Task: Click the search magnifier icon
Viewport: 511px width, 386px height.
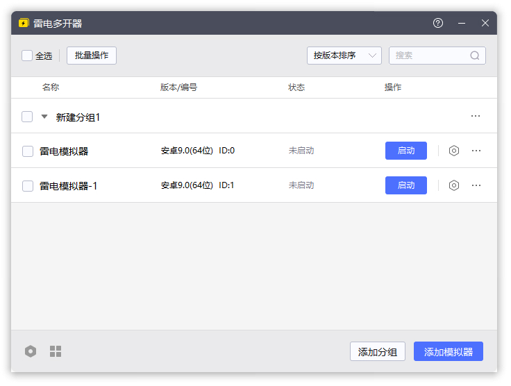Action: pyautogui.click(x=474, y=56)
